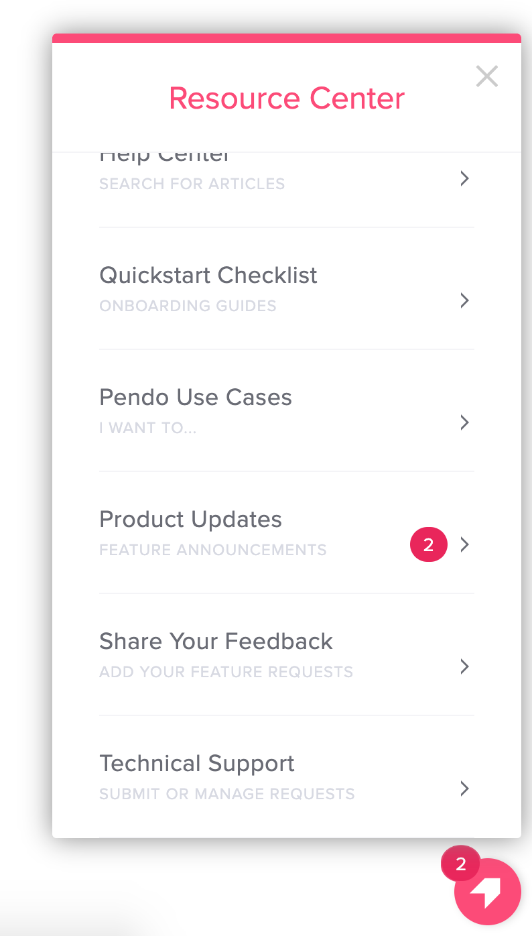Screen dimensions: 532x936
Task: Open Product Updates chevron arrow
Action: pos(464,544)
